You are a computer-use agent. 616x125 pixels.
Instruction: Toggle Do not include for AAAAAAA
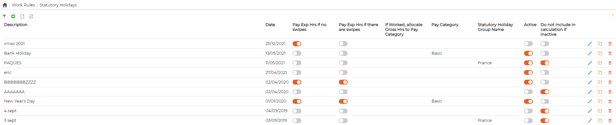click(545, 92)
